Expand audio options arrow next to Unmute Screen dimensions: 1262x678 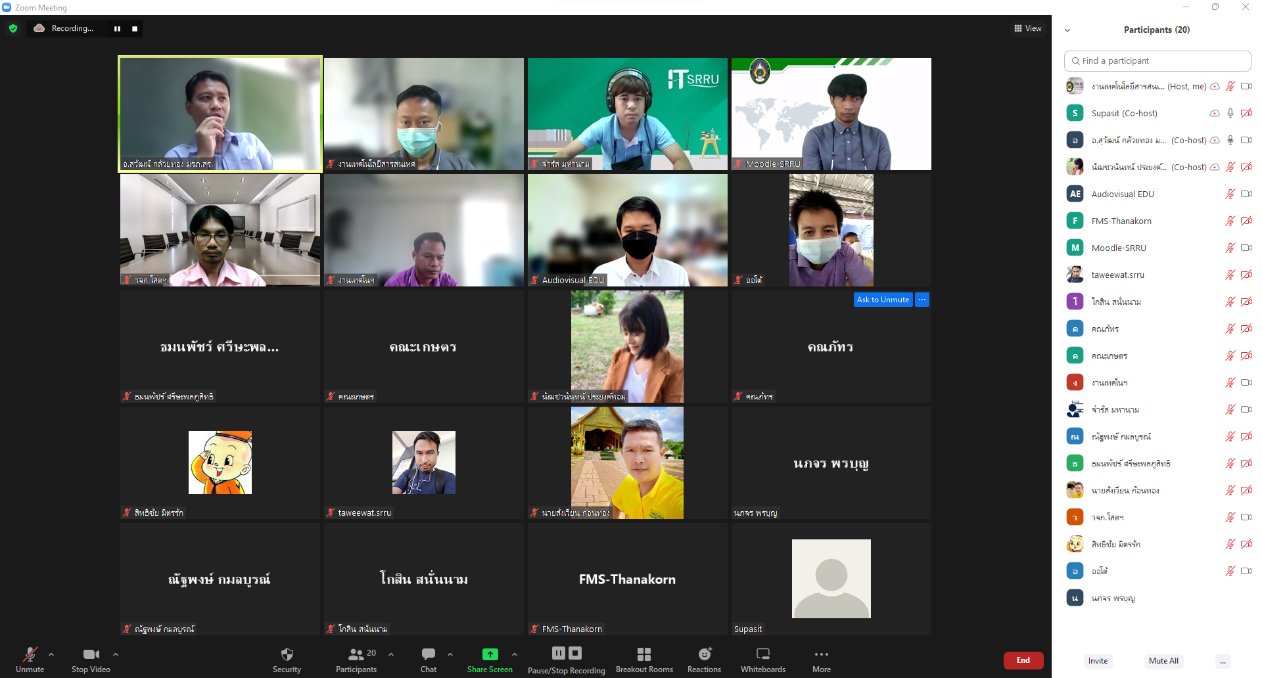[x=51, y=654]
